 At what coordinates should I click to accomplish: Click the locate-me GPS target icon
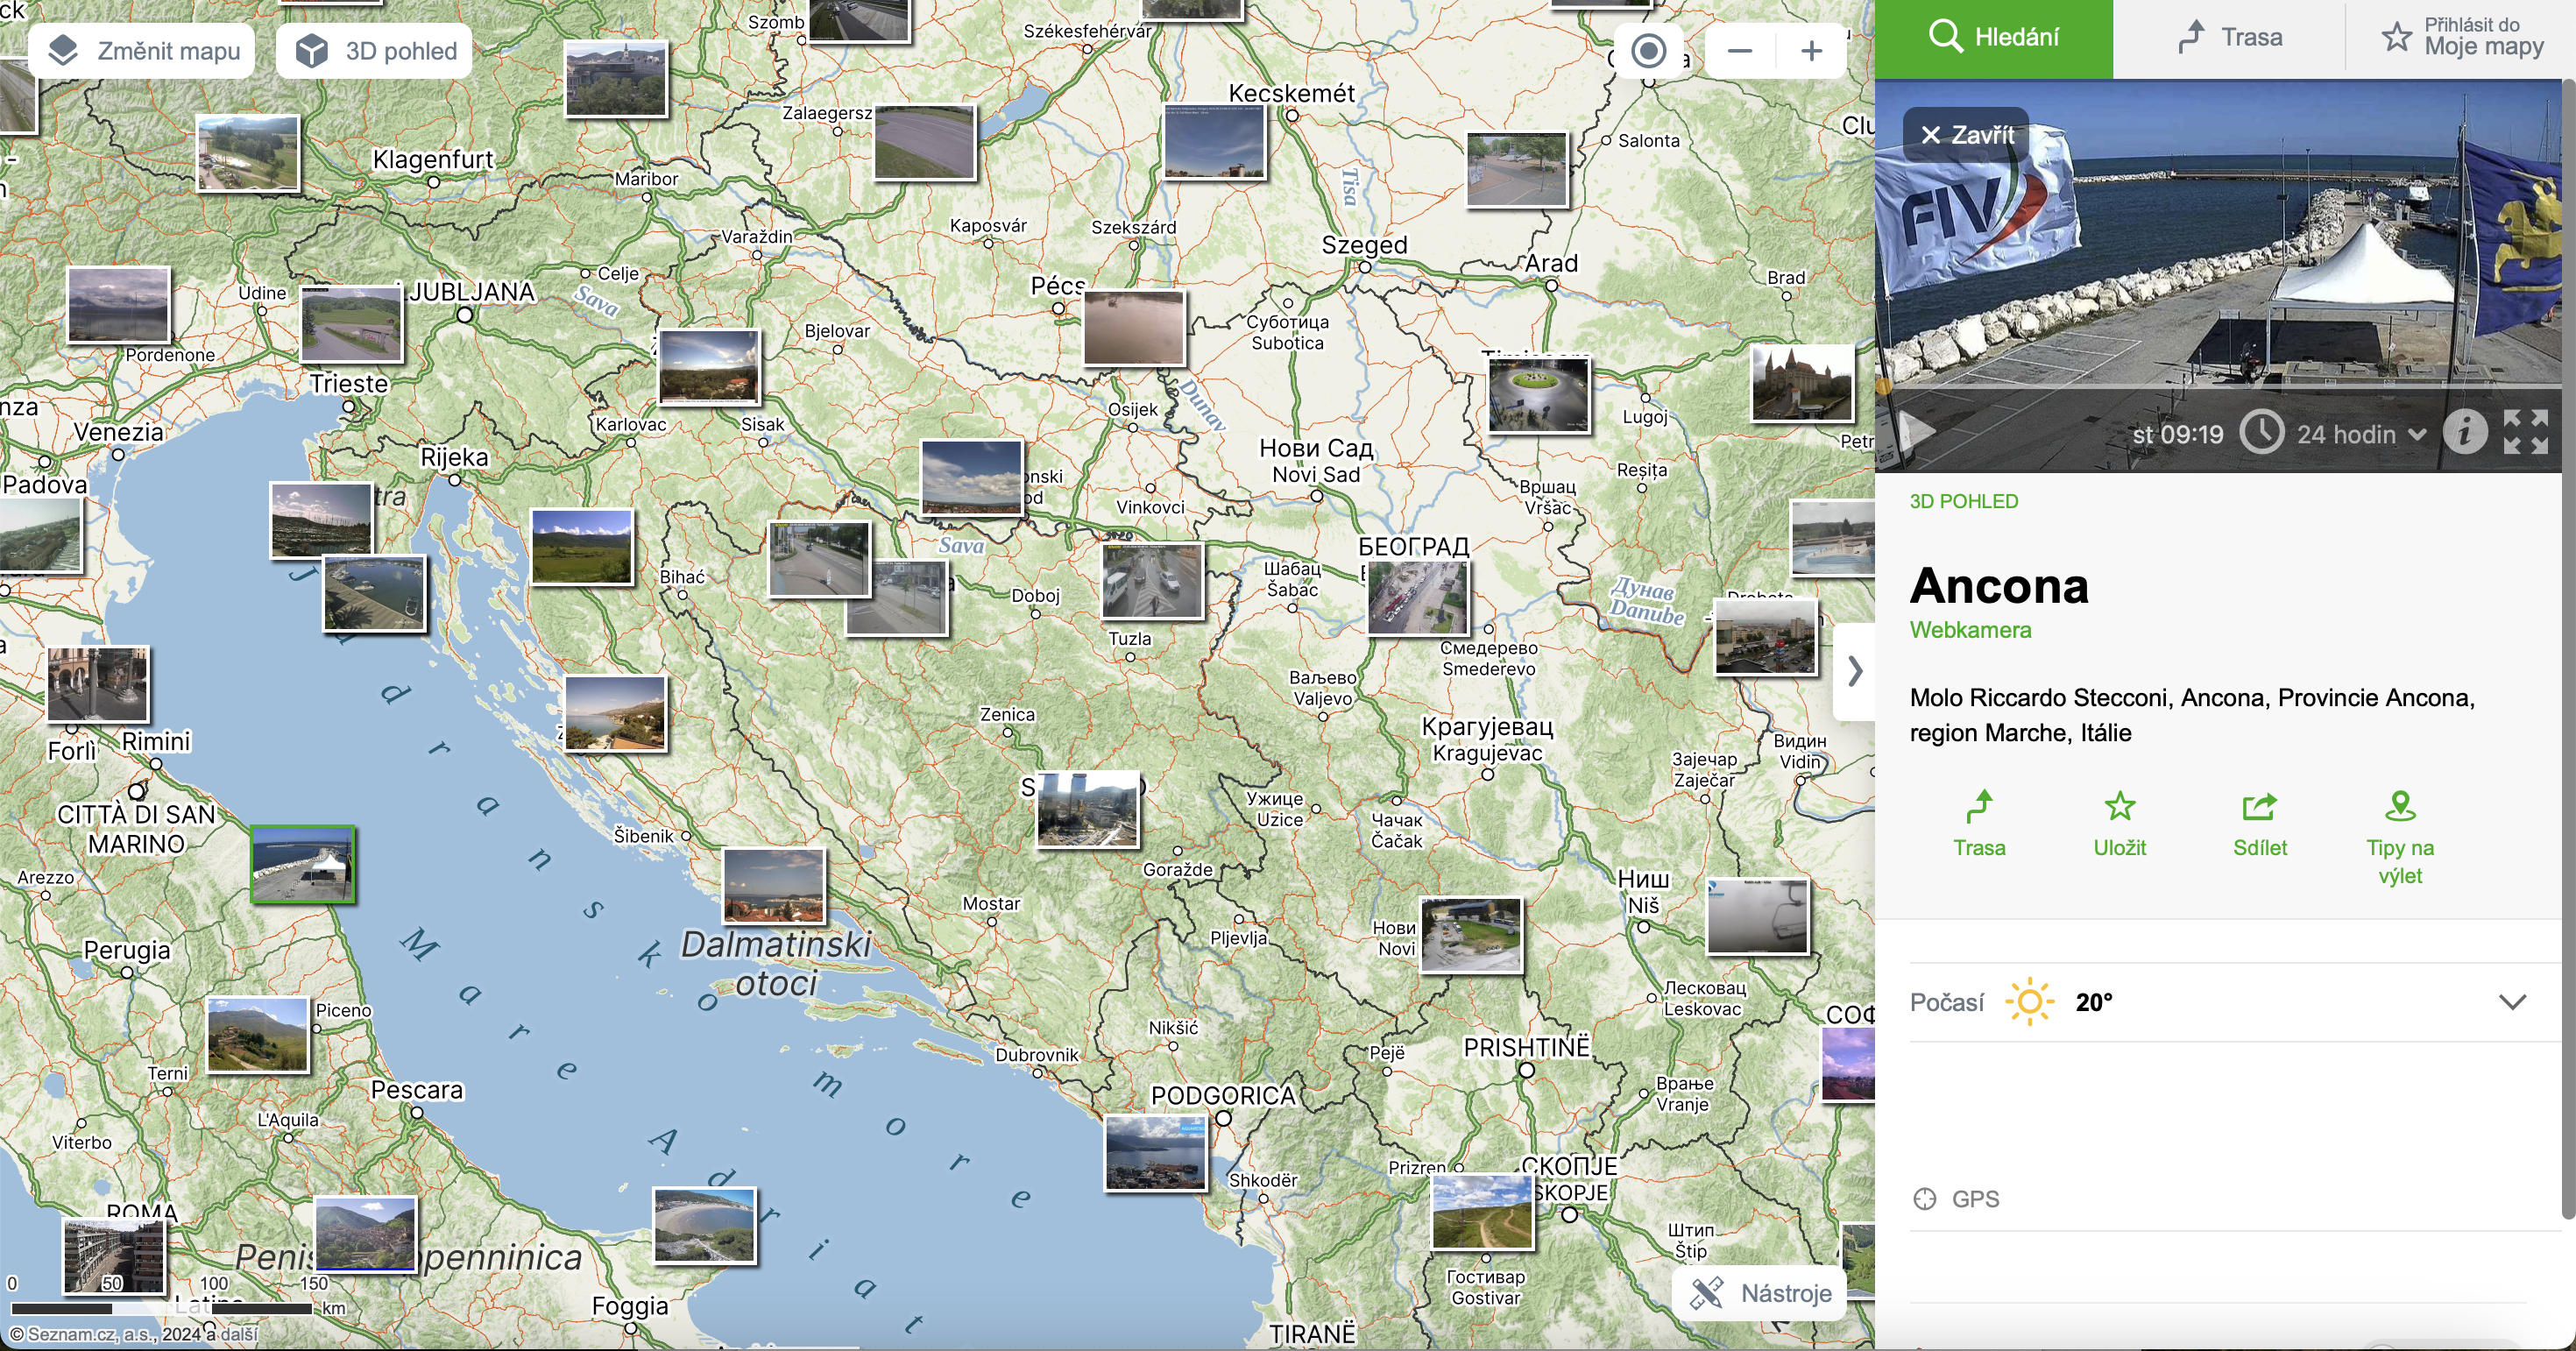[1648, 51]
